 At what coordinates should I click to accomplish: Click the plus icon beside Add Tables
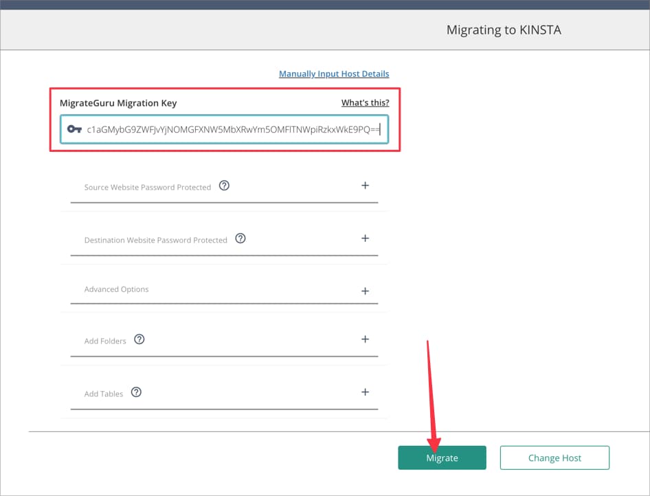click(x=365, y=392)
